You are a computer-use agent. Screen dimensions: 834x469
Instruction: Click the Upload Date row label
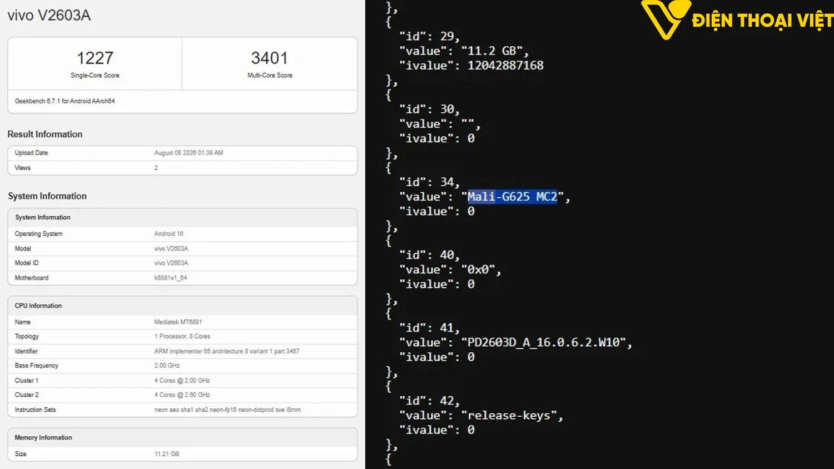31,153
